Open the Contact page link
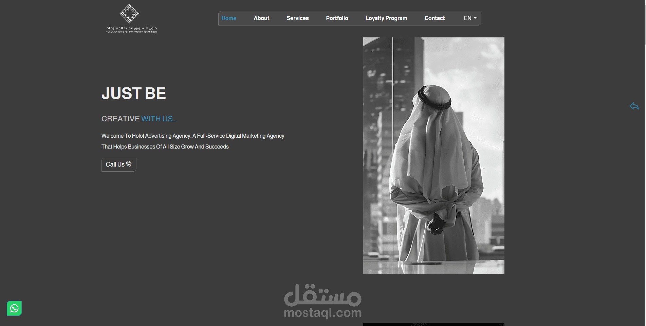646x326 pixels. click(x=435, y=18)
